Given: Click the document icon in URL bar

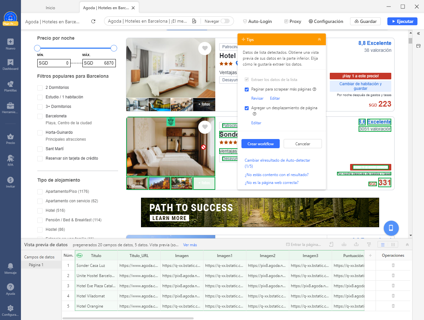Looking at the screenshot, I should [194, 21].
